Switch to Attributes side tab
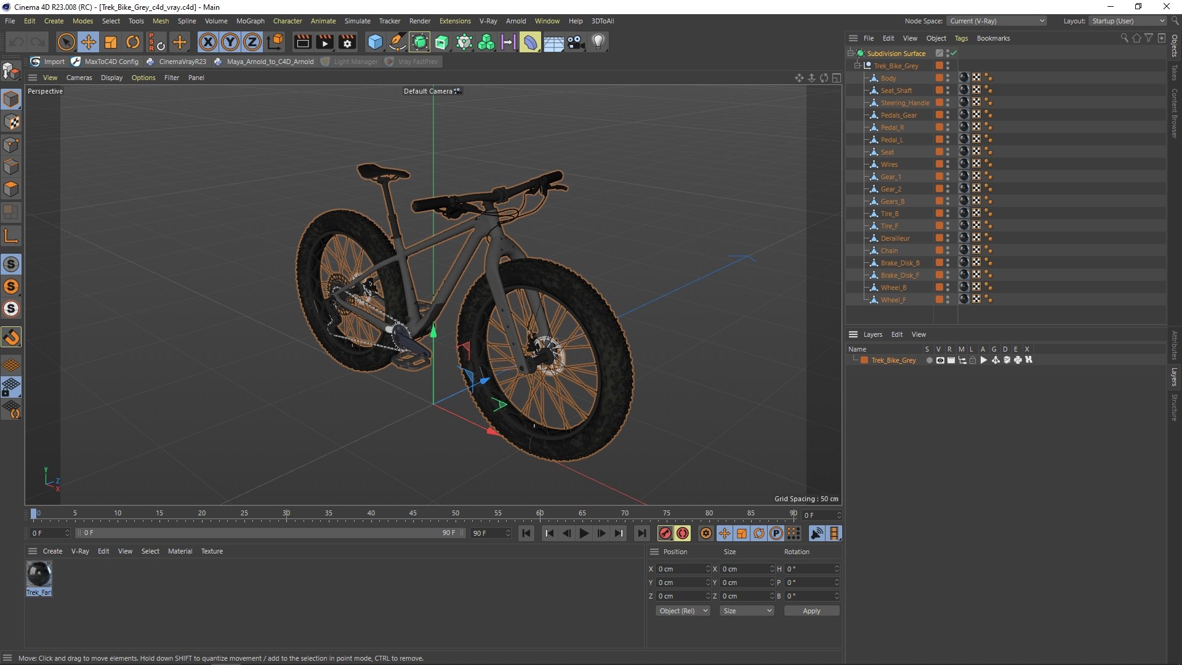Viewport: 1182px width, 665px height. click(1175, 345)
